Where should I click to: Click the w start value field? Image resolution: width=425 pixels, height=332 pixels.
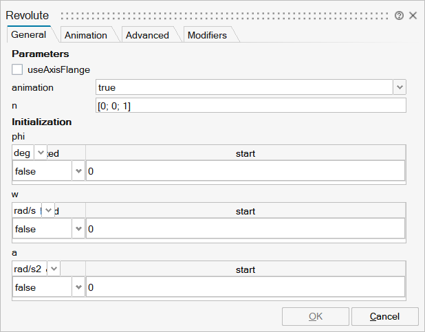click(245, 229)
